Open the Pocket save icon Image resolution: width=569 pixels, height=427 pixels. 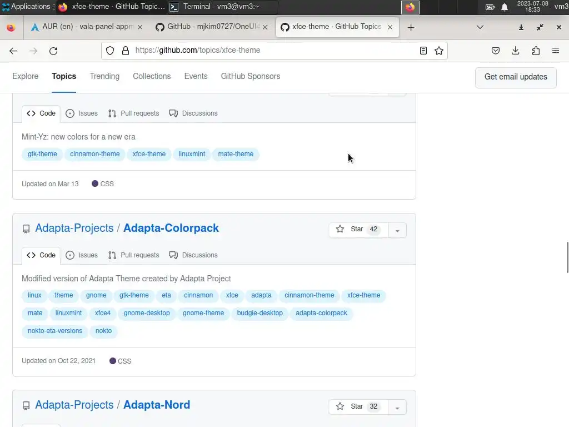pyautogui.click(x=495, y=51)
